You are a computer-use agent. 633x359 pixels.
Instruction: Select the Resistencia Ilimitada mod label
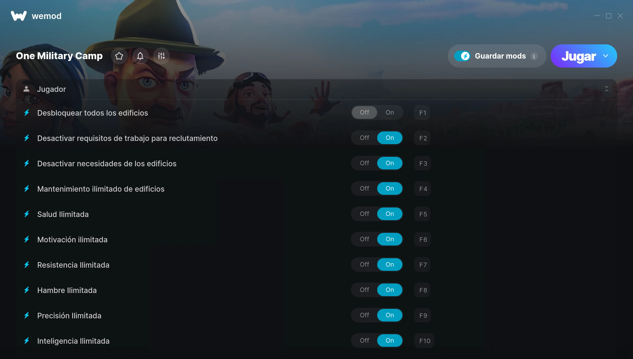[x=73, y=265]
